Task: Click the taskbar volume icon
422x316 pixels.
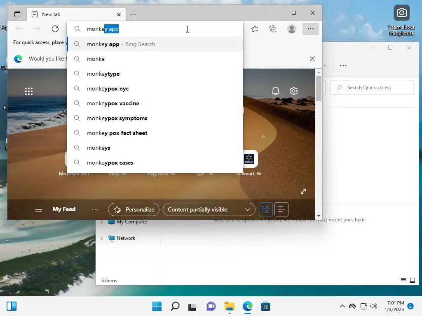Action: (x=373, y=306)
